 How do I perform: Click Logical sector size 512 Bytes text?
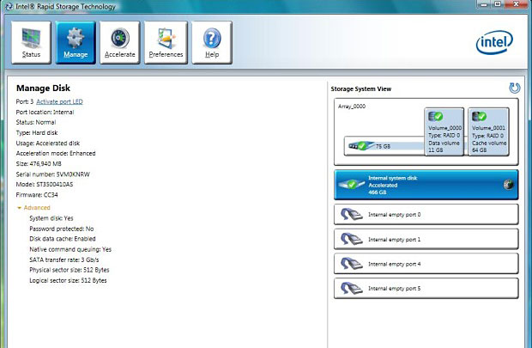click(x=68, y=281)
